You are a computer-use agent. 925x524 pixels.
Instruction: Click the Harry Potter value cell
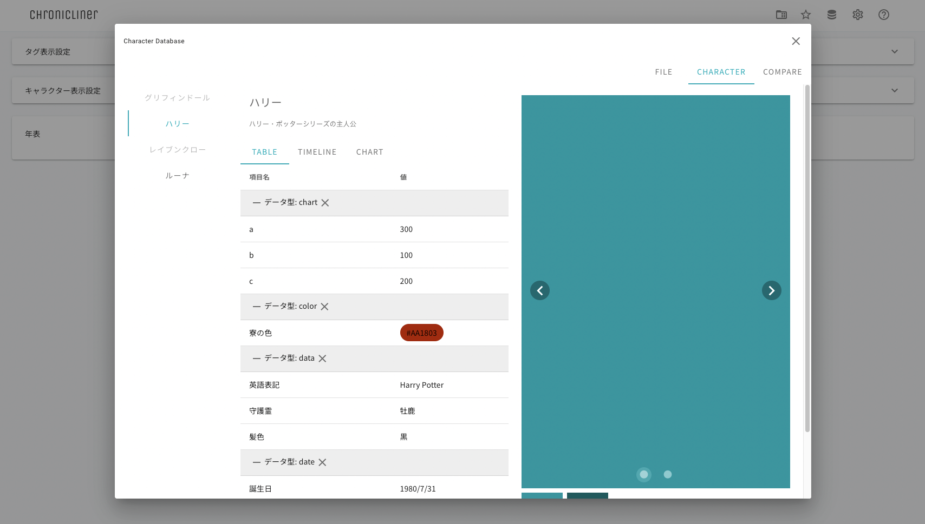[422, 385]
